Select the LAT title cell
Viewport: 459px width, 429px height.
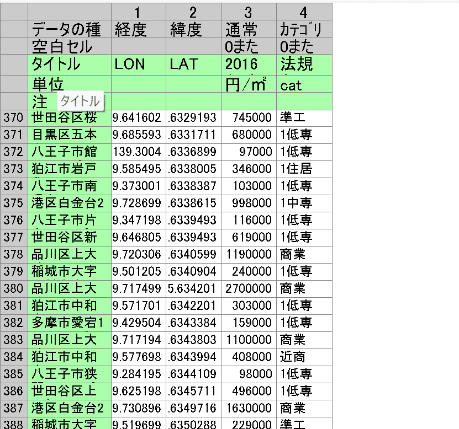tap(193, 65)
